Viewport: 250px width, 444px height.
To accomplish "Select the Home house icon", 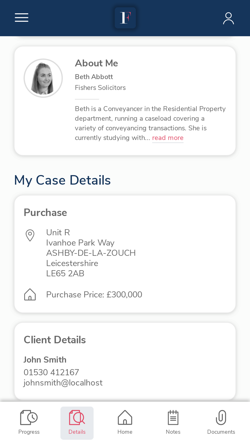I will click(125, 418).
